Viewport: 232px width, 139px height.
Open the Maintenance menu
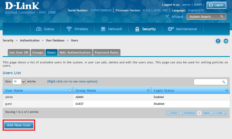(182, 29)
